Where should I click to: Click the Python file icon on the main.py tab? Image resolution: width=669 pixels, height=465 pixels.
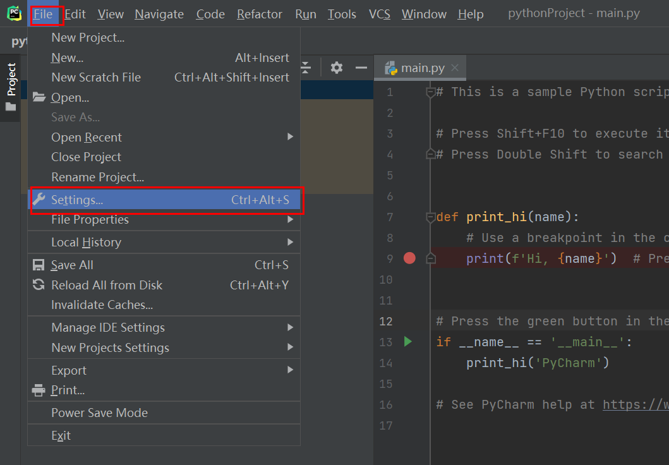pyautogui.click(x=390, y=68)
